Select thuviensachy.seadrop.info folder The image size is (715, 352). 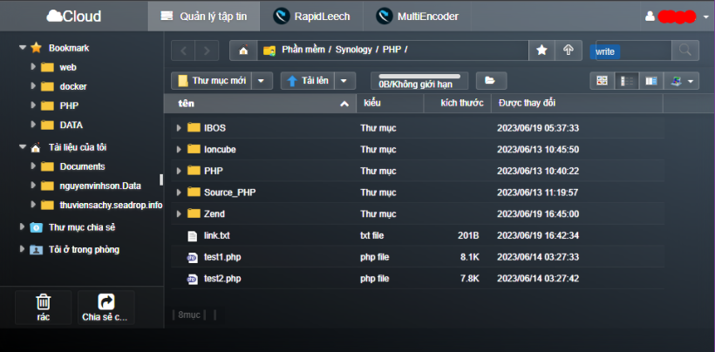point(111,205)
